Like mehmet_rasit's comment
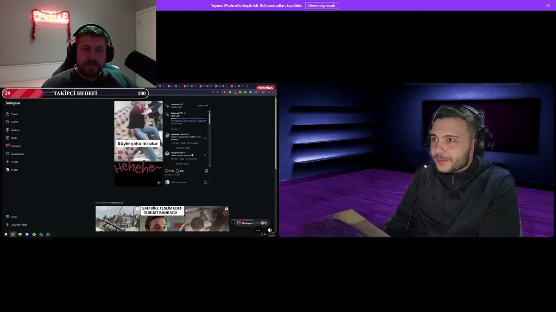This screenshot has height=312, width=556. 205,138
